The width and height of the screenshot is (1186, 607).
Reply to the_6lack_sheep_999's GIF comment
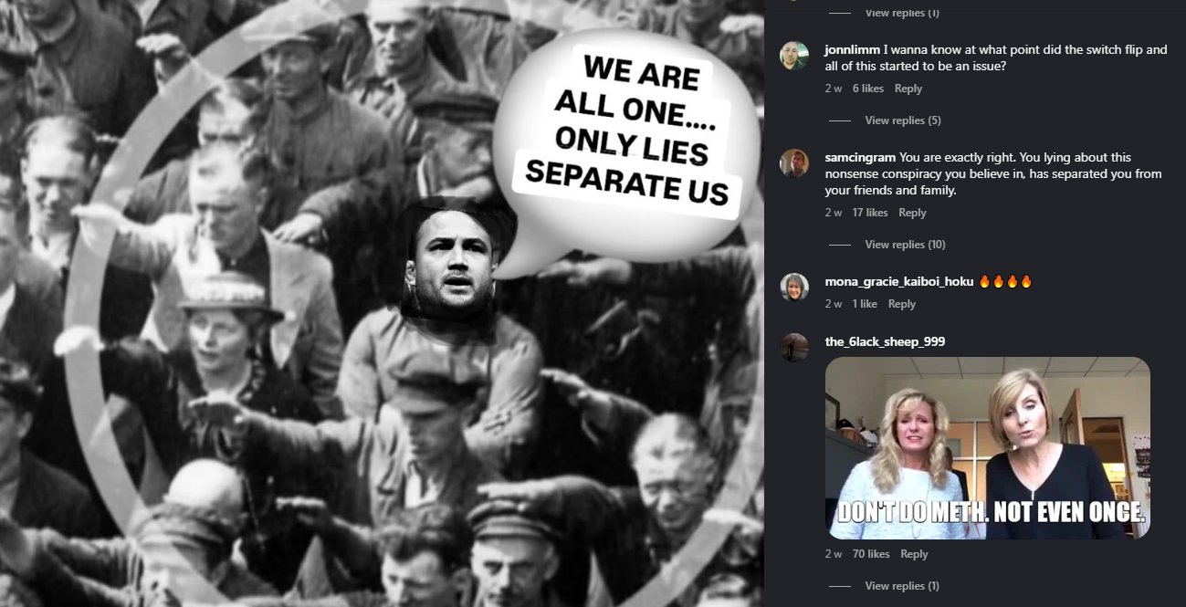click(x=914, y=554)
